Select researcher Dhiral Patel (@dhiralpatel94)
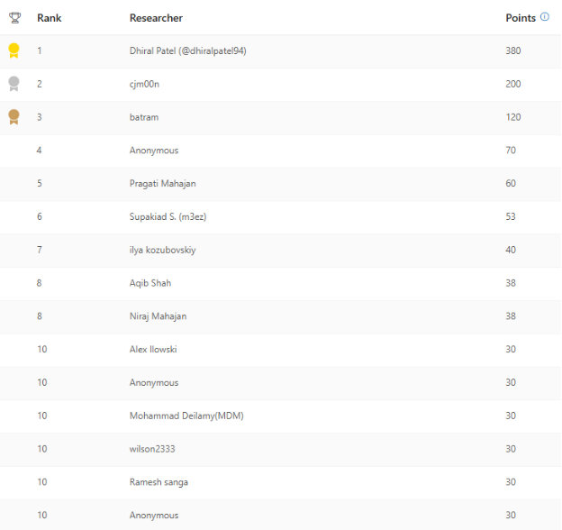 pyautogui.click(x=187, y=50)
